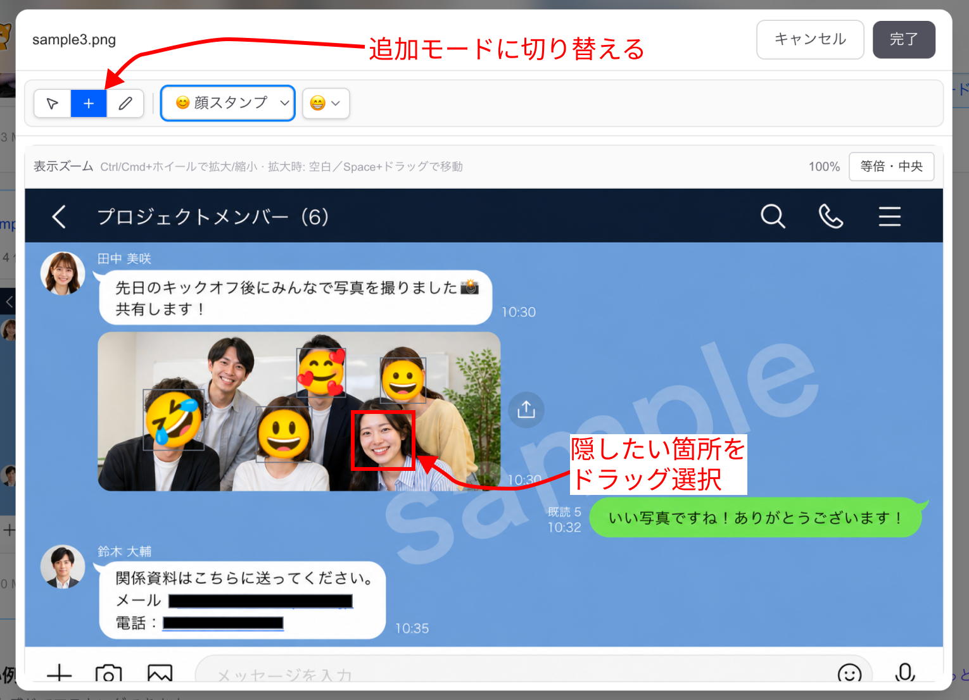
Task: Select the hearts smiling emoji stamp
Action: point(322,373)
